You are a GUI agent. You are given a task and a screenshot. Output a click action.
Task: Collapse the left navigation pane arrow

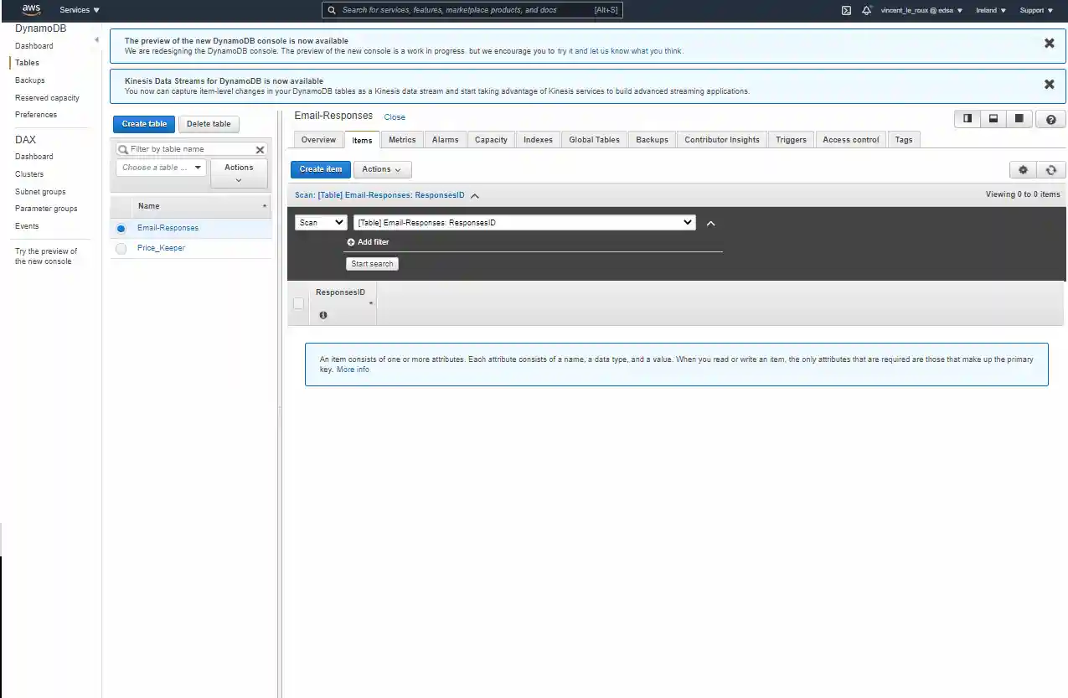pos(96,40)
